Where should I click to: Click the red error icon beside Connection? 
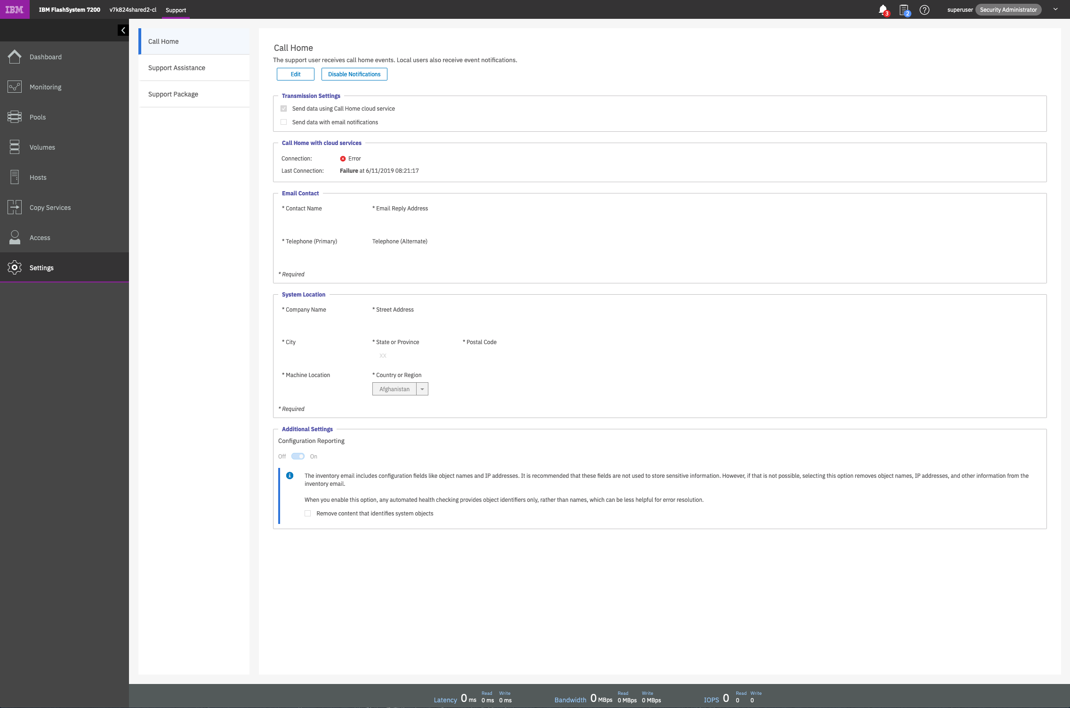pos(343,159)
